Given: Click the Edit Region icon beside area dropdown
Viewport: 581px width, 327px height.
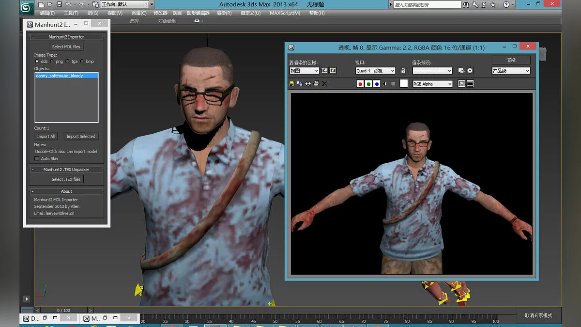Looking at the screenshot, I should 325,71.
